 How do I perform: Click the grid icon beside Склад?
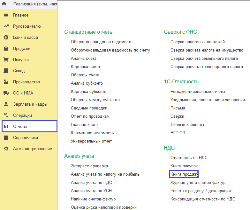[6, 71]
